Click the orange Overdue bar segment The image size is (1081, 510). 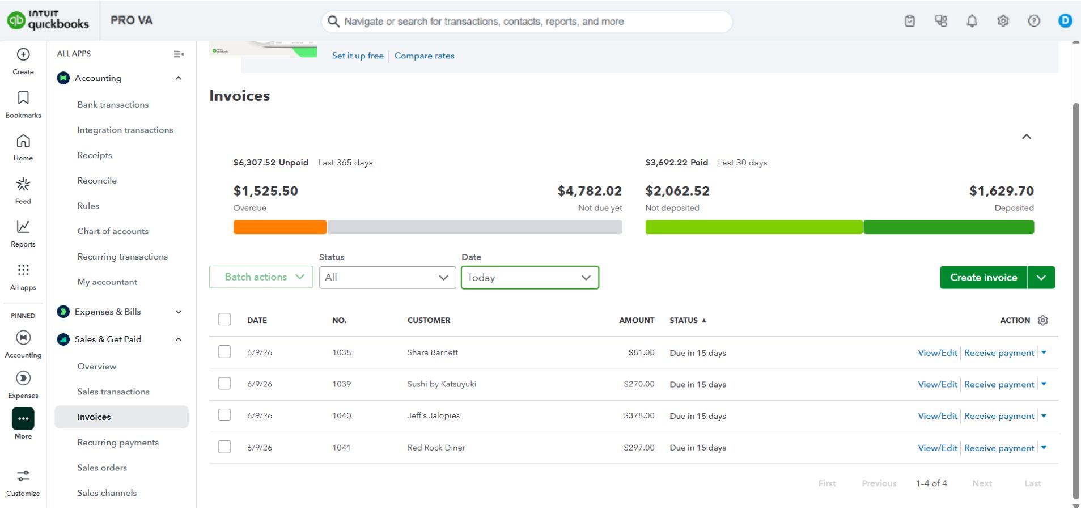pyautogui.click(x=280, y=227)
